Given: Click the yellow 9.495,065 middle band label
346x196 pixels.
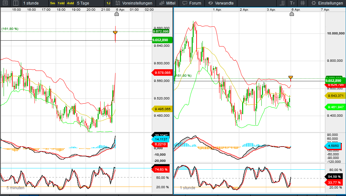Looking at the screenshot, I should click(162, 109).
